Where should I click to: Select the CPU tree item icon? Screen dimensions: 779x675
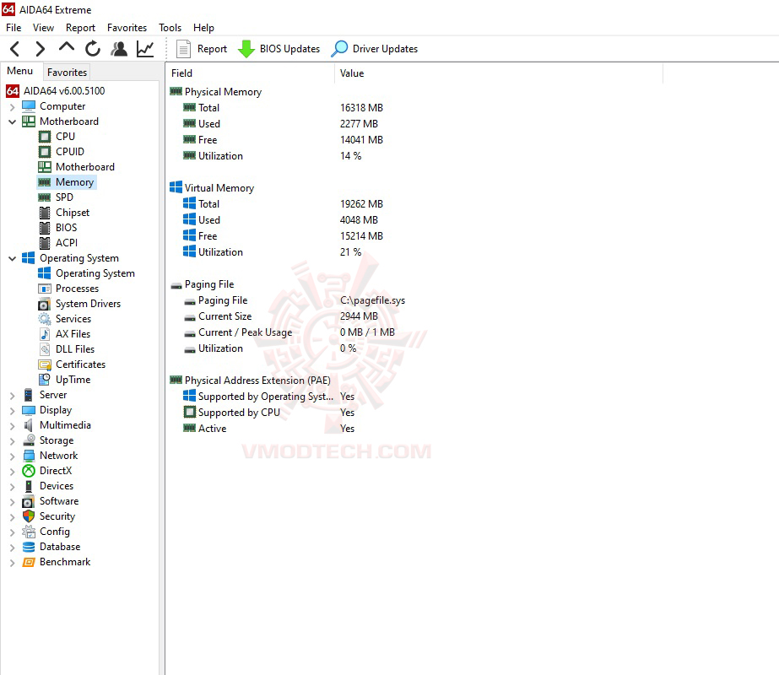45,136
